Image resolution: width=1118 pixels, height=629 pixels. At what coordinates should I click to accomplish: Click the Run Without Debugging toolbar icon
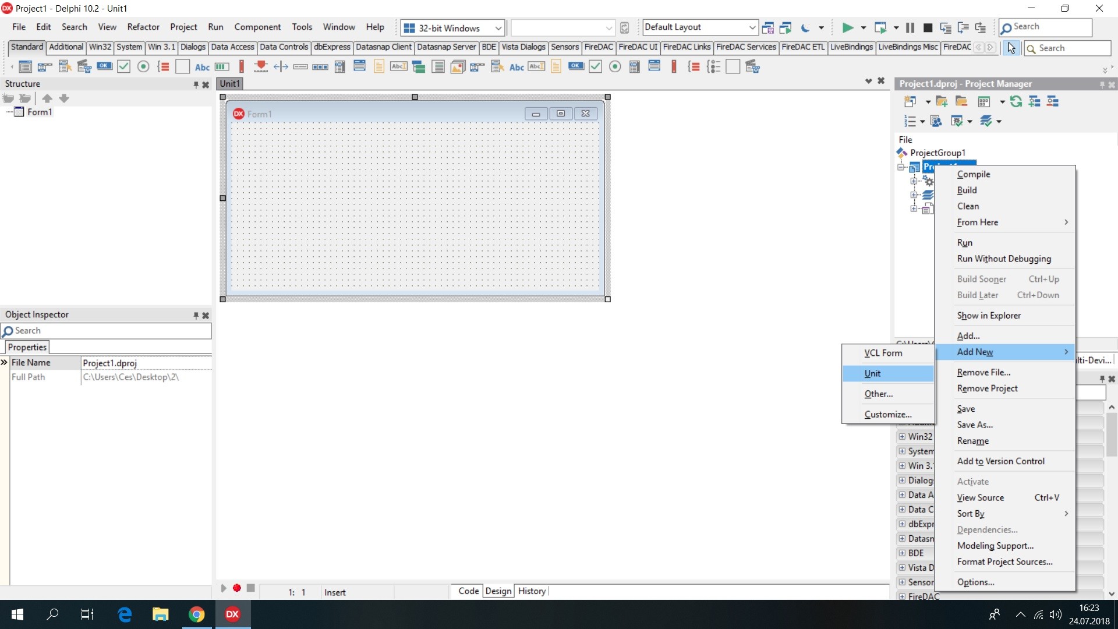coord(880,27)
